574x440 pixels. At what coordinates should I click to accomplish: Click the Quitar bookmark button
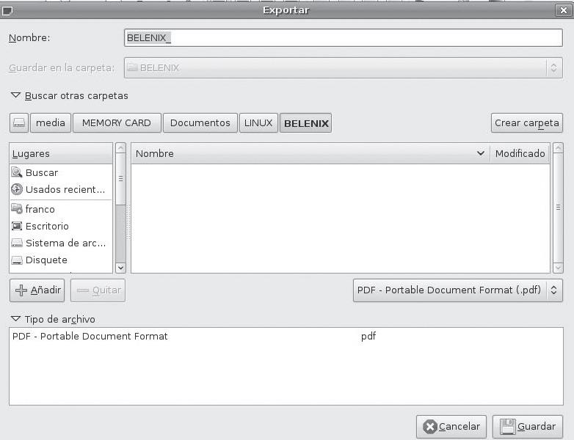pos(98,290)
